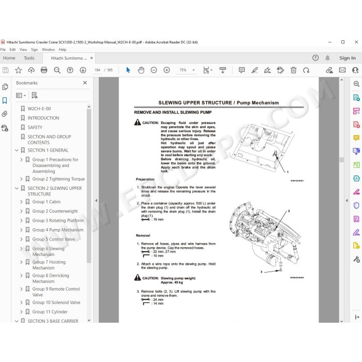Screen dimensions: 362x362
Task: Click the upload to cloud icon
Action: [x=31, y=70]
